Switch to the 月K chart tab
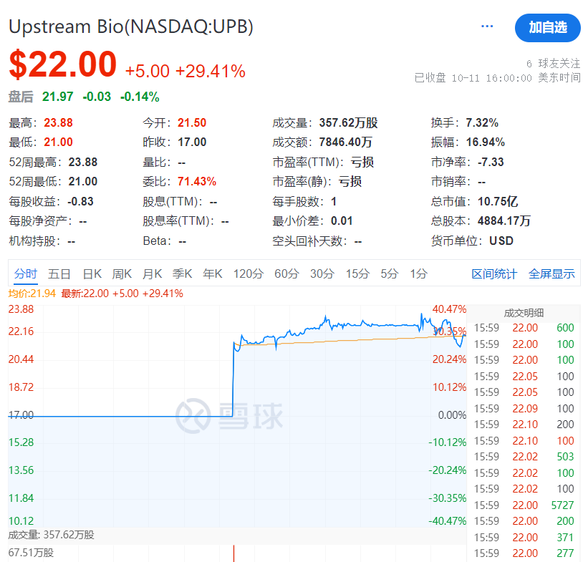 (152, 273)
